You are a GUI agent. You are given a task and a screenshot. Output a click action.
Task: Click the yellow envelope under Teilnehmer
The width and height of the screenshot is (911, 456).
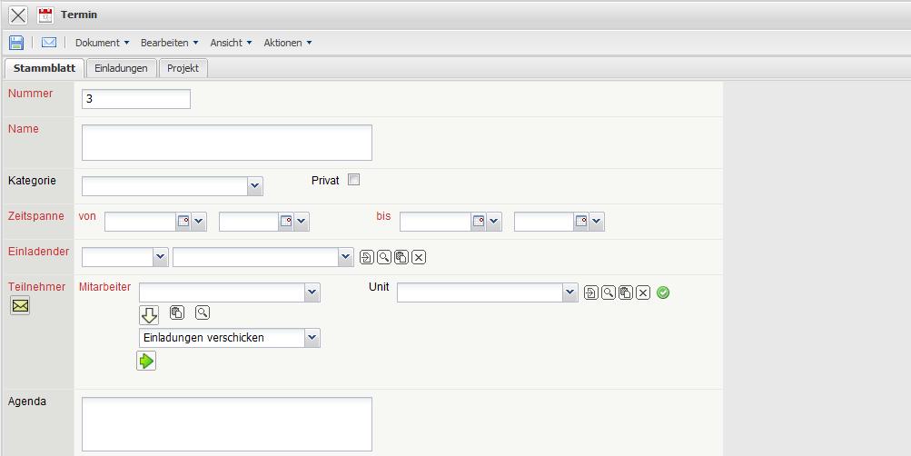(x=20, y=305)
